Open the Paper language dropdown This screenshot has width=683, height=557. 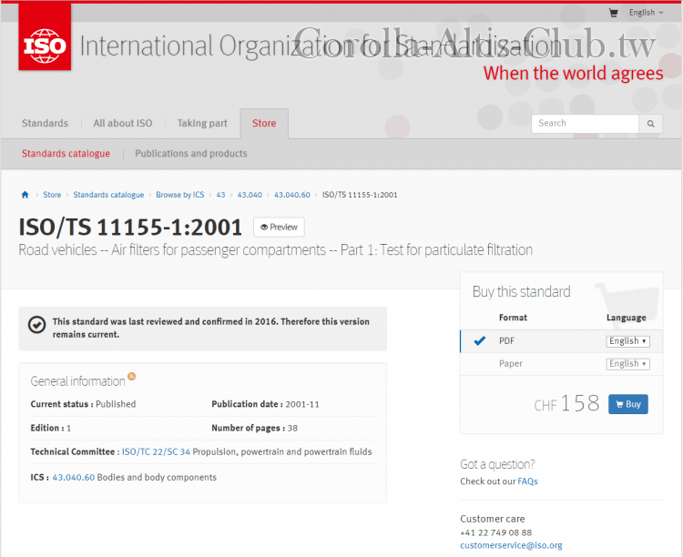(x=627, y=364)
